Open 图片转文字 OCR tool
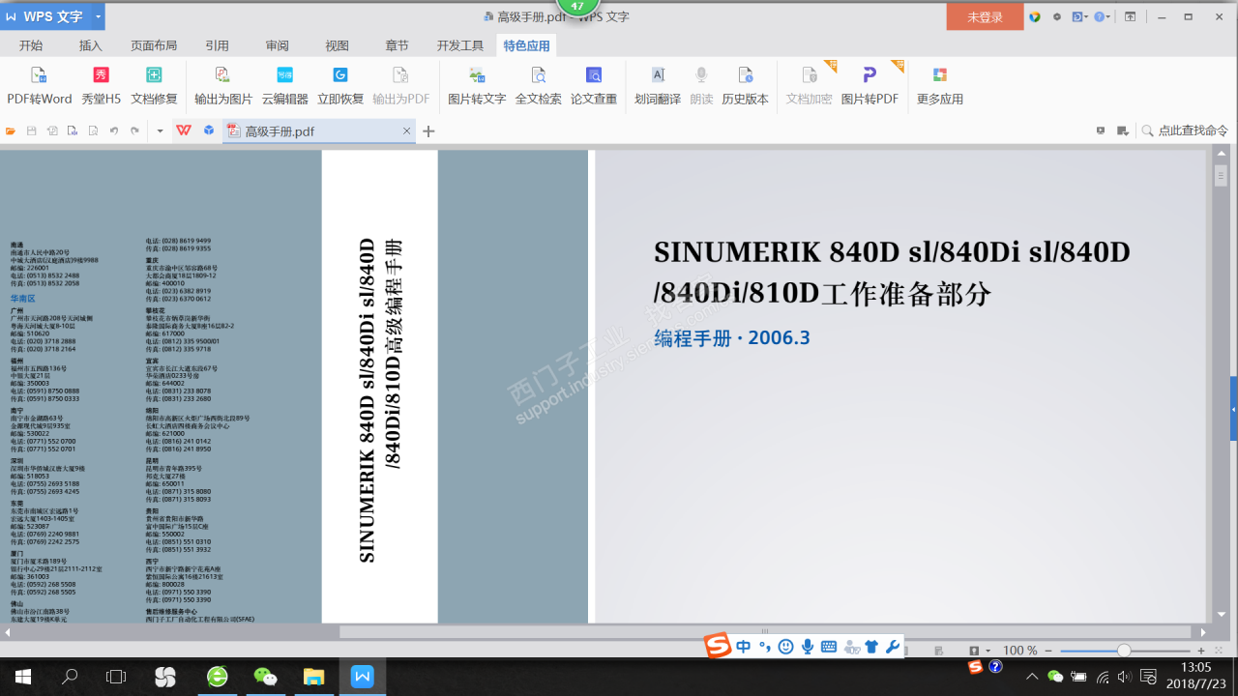This screenshot has width=1238, height=696. tap(477, 86)
